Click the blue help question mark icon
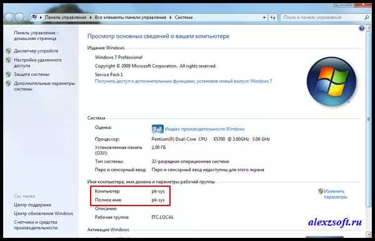 coord(362,29)
